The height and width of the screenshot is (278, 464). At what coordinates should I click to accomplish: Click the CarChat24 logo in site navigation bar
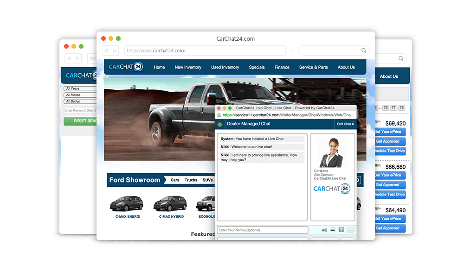[x=126, y=67]
